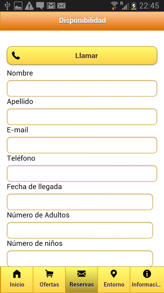Tap the warning triangle status bar icon

point(29,6)
